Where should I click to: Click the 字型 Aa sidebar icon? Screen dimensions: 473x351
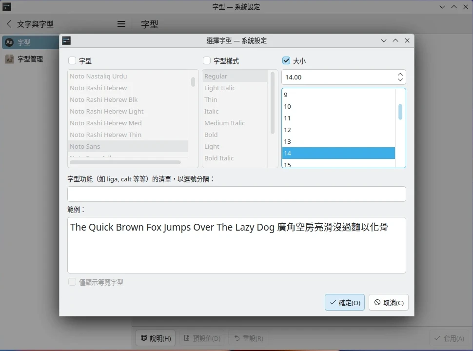coord(9,42)
